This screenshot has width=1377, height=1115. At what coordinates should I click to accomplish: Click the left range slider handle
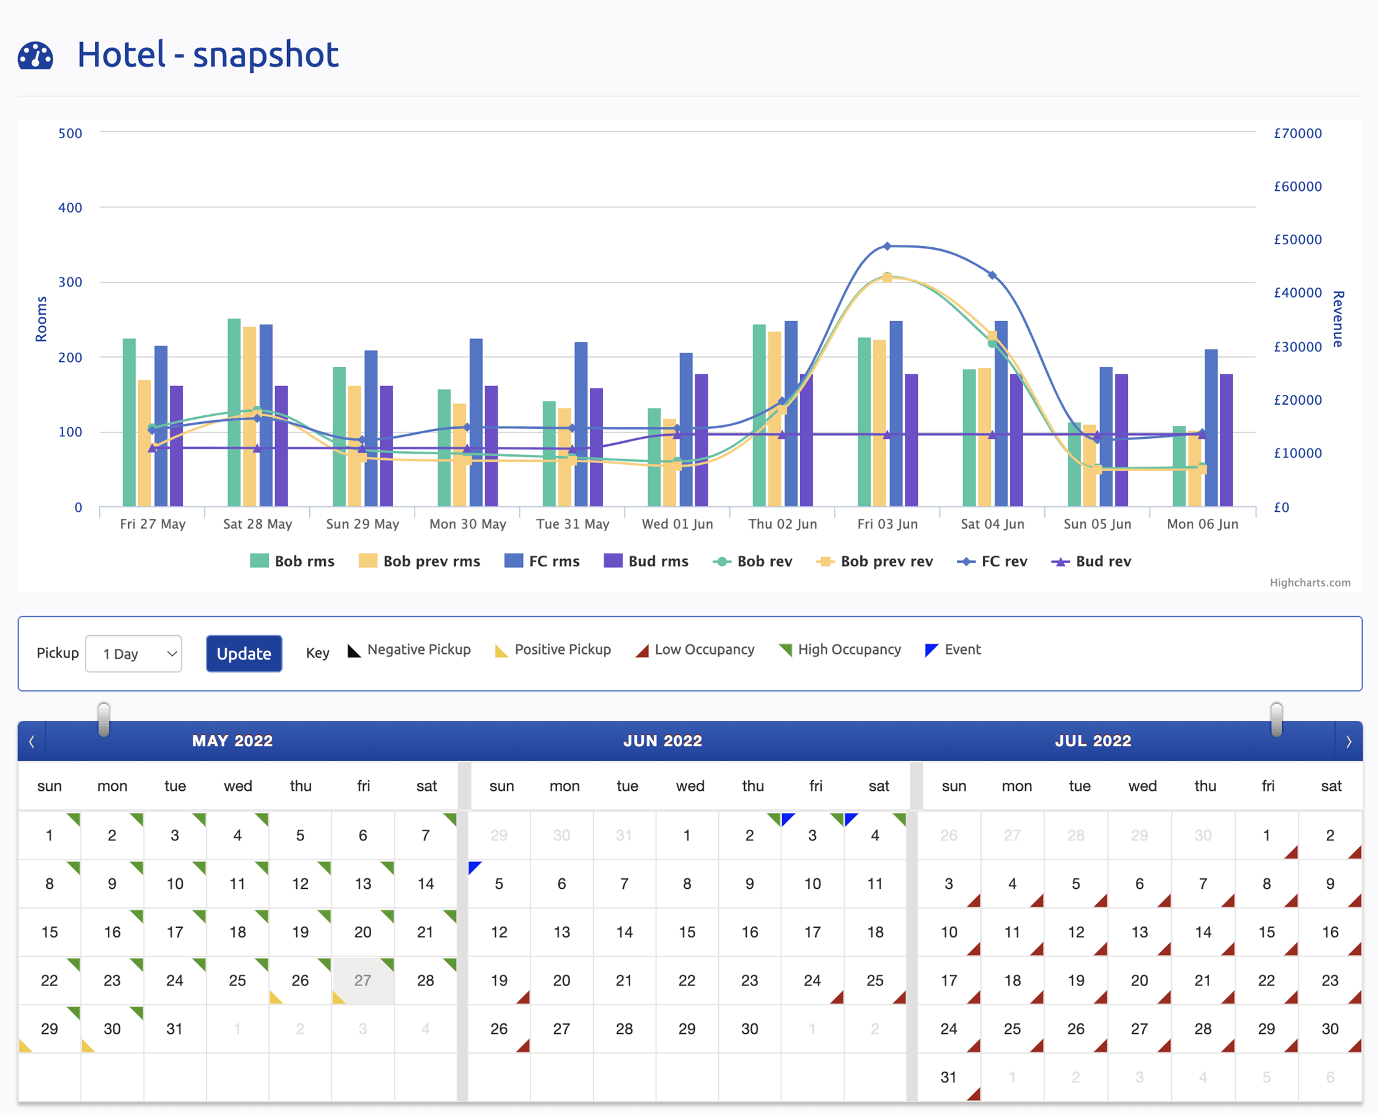click(x=103, y=720)
